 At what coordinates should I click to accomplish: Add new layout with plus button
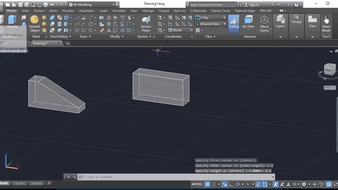[x=49, y=183]
